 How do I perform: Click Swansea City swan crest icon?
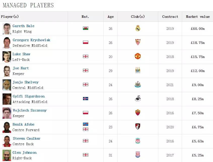click(138, 98)
